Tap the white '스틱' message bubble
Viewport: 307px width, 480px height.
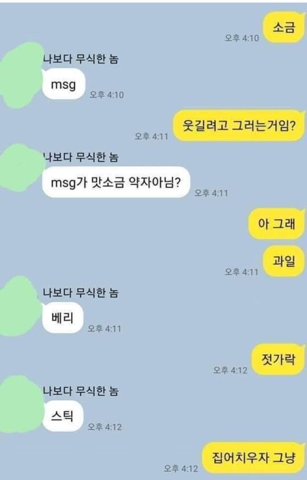coord(63,416)
